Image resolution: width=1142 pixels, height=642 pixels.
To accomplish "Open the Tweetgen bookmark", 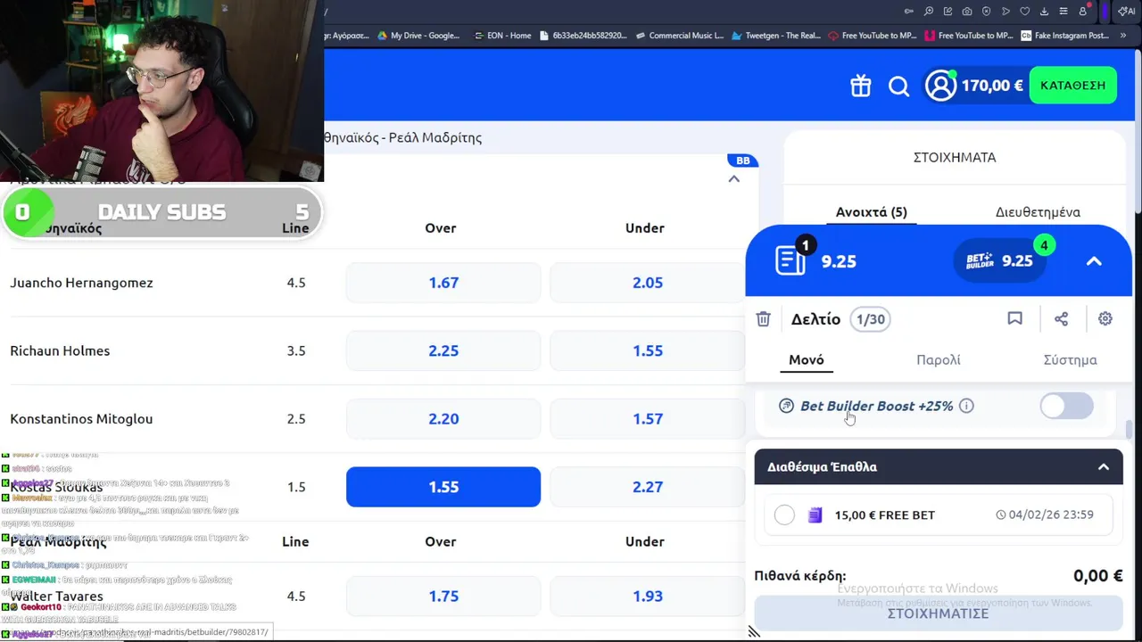I will (775, 36).
